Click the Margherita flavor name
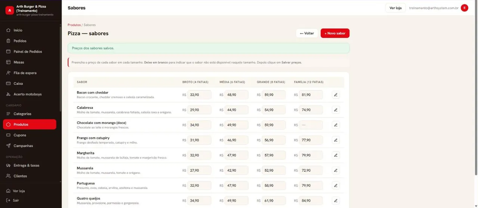Screen dimensions: 478x208 pyautogui.click(x=86, y=153)
